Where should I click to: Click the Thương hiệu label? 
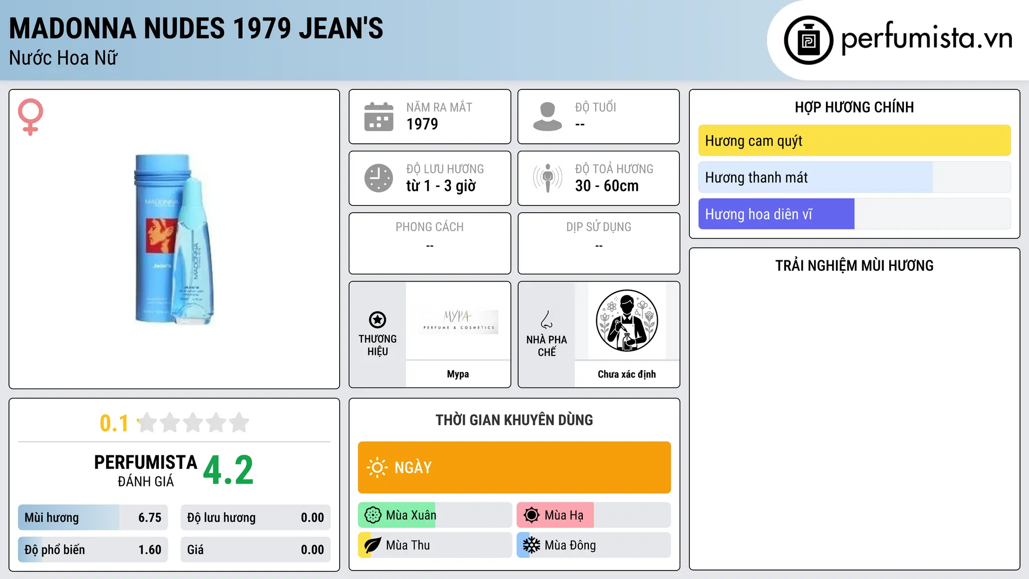click(377, 345)
